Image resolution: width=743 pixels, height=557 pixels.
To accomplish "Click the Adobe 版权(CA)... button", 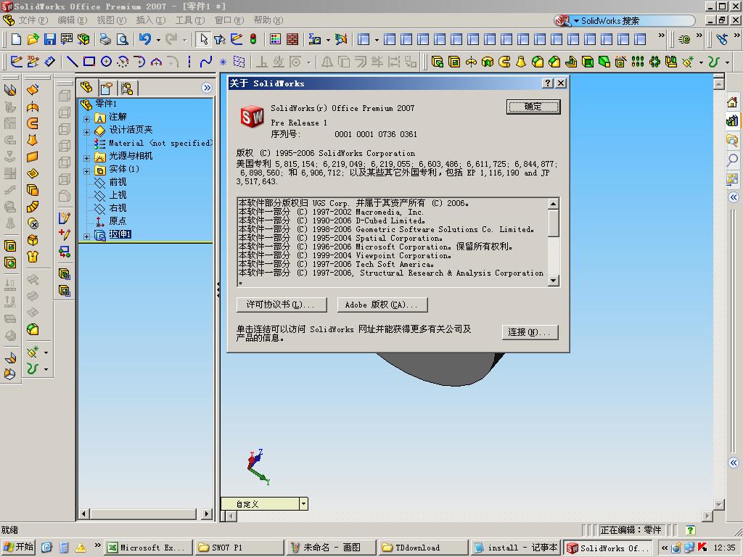I will [382, 305].
